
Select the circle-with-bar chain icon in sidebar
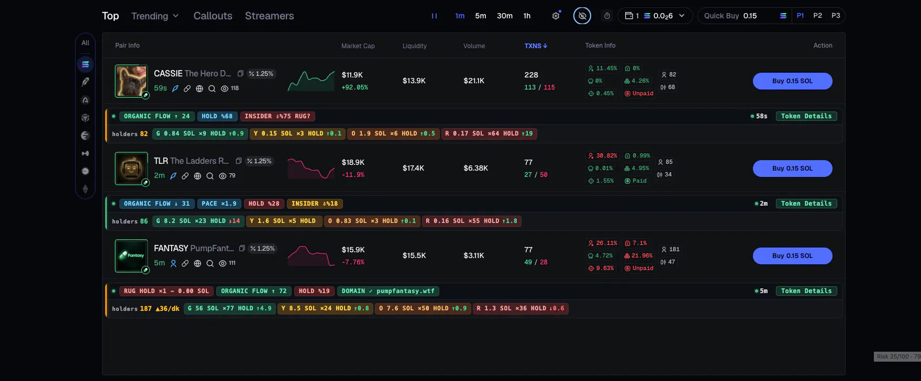85,171
